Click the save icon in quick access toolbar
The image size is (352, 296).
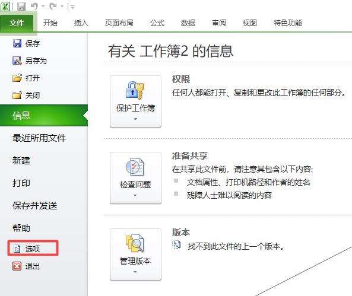click(21, 7)
